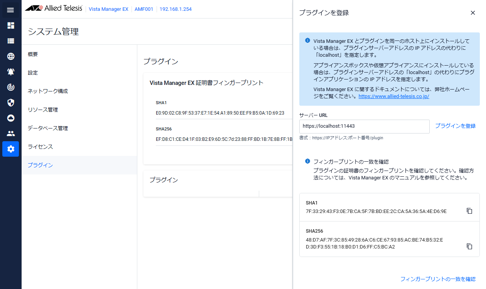Open ネットワーク構成 menu item

[x=79, y=91]
